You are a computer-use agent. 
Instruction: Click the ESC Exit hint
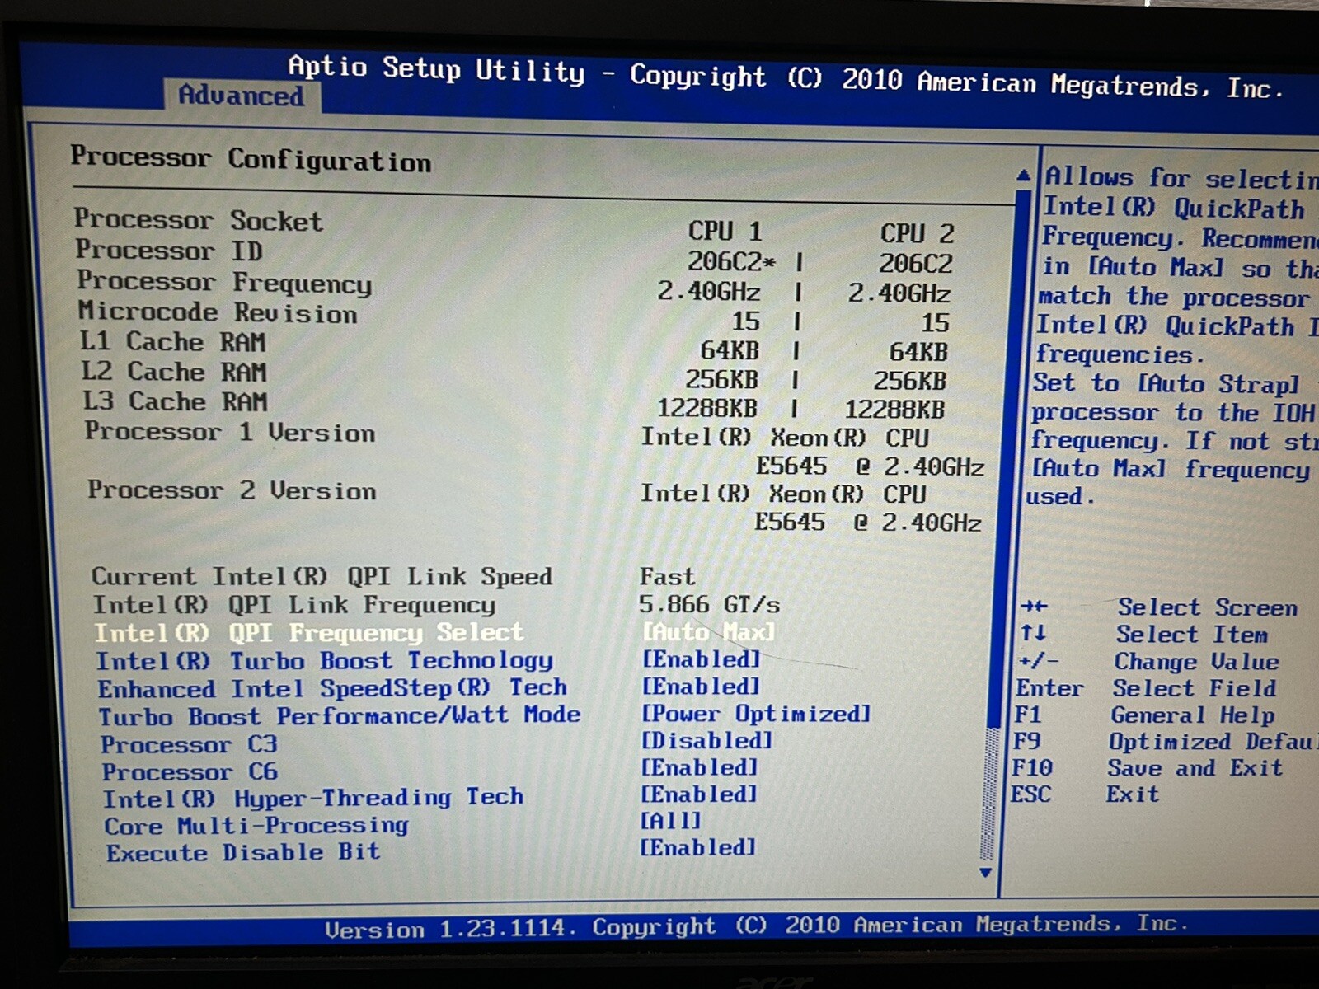(x=1086, y=794)
